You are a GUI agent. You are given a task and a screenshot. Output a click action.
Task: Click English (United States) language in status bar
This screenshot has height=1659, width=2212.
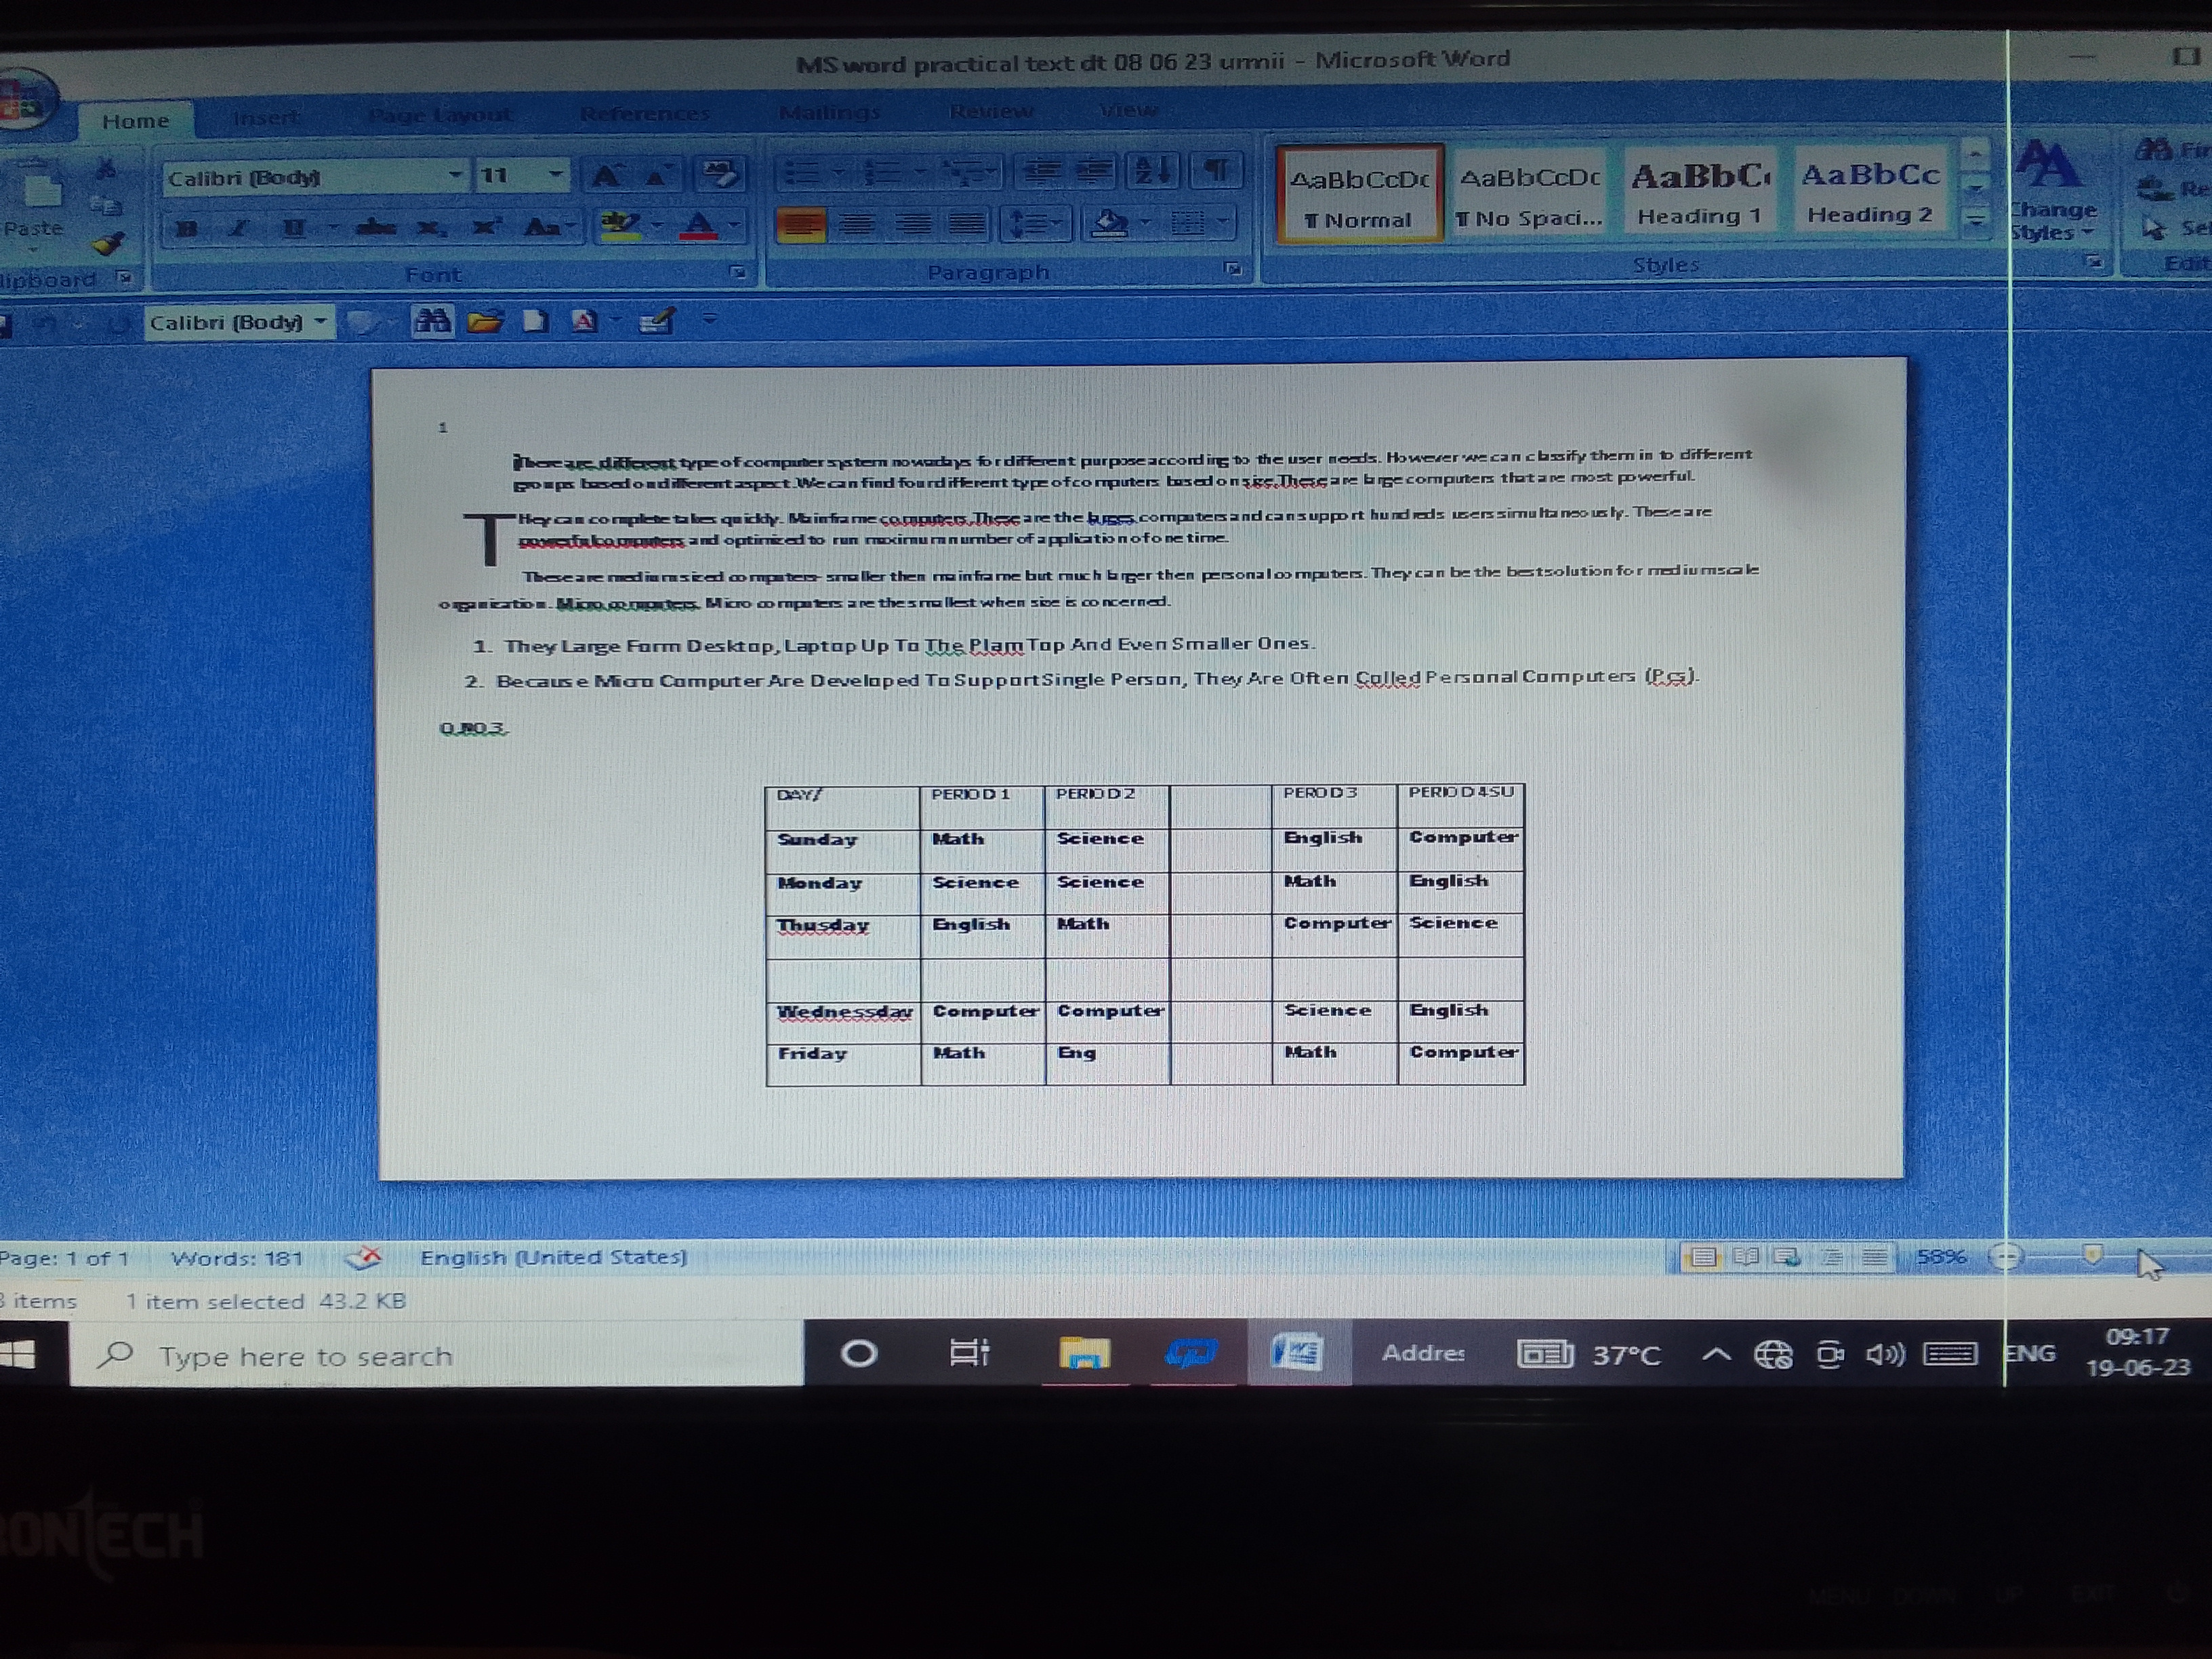tap(553, 1257)
